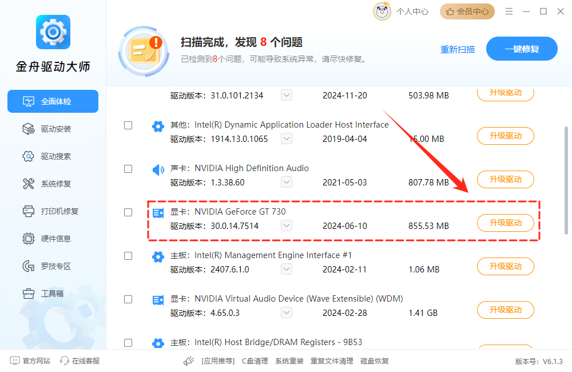Click the 硬件信息 chip icon
Screen dimensions: 572x372
coord(29,239)
